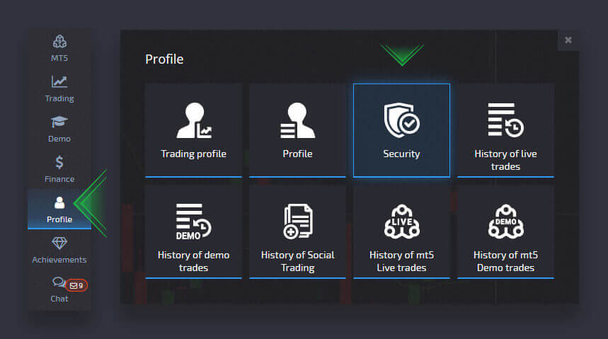The width and height of the screenshot is (608, 339).
Task: Click the unread messages badge
Action: tap(76, 286)
